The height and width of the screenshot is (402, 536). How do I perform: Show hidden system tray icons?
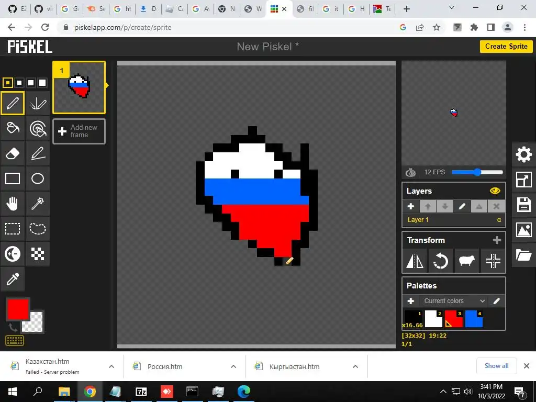(443, 392)
